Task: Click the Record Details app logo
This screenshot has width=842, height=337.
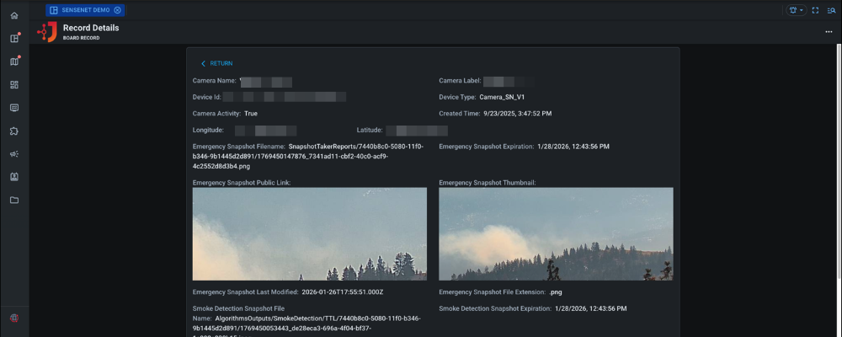Action: tap(47, 32)
